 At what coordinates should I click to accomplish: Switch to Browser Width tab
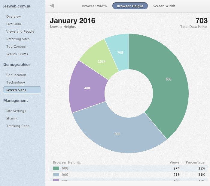point(94,6)
